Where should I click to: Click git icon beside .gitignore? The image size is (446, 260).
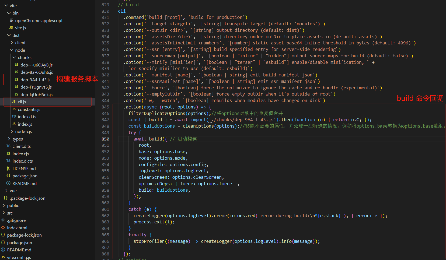[3, 220]
